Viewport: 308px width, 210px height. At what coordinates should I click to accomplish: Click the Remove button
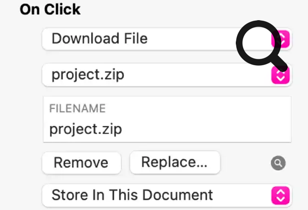[81, 163]
